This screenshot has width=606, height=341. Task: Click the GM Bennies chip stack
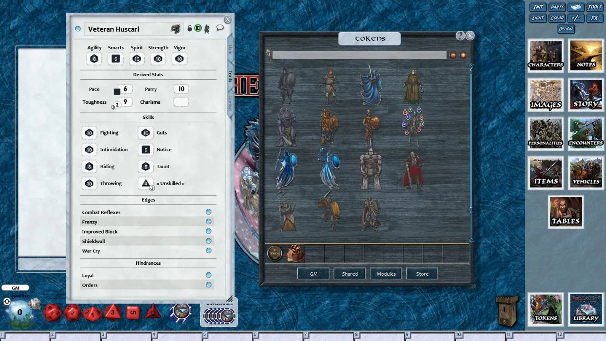pyautogui.click(x=219, y=315)
